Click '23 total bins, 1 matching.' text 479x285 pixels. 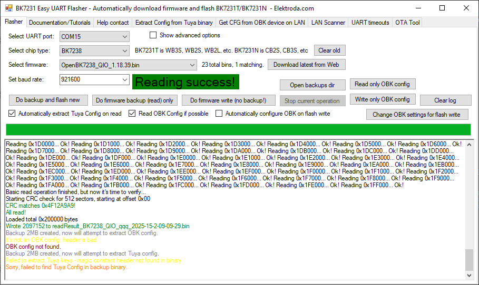pos(232,65)
